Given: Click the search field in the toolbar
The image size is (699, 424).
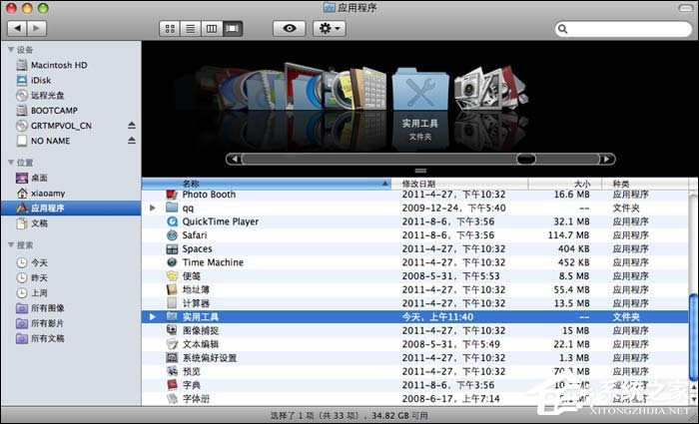Looking at the screenshot, I should pyautogui.click(x=623, y=29).
